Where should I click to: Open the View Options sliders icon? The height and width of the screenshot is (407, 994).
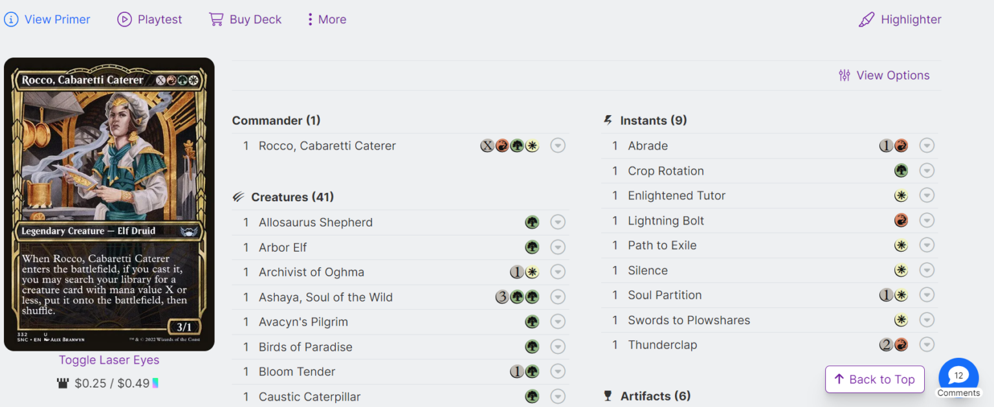pos(845,76)
